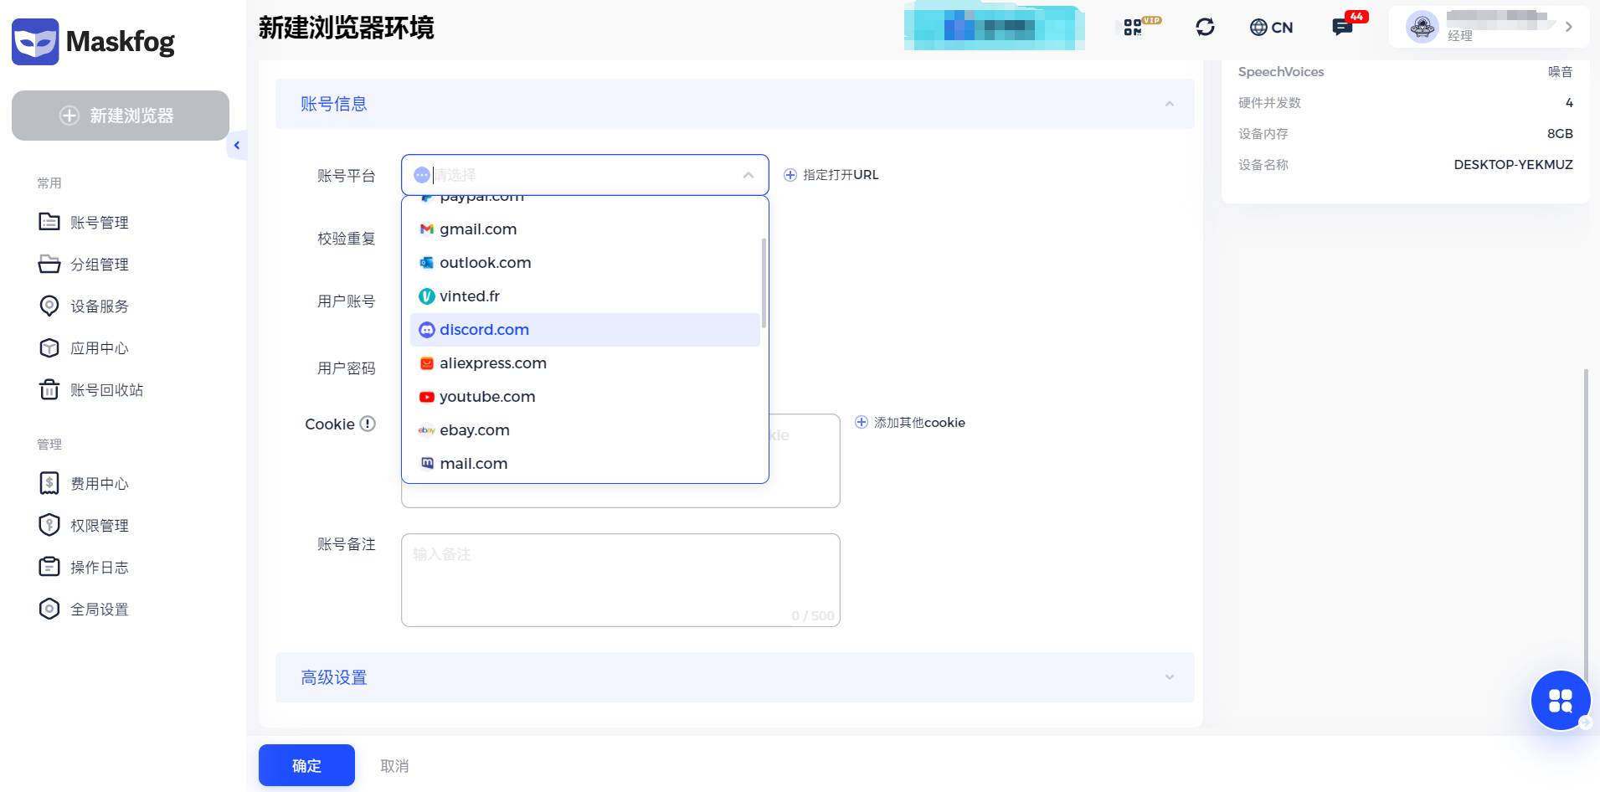Click the 指定打开URL link
Viewport: 1600px width, 792px height.
click(831, 175)
